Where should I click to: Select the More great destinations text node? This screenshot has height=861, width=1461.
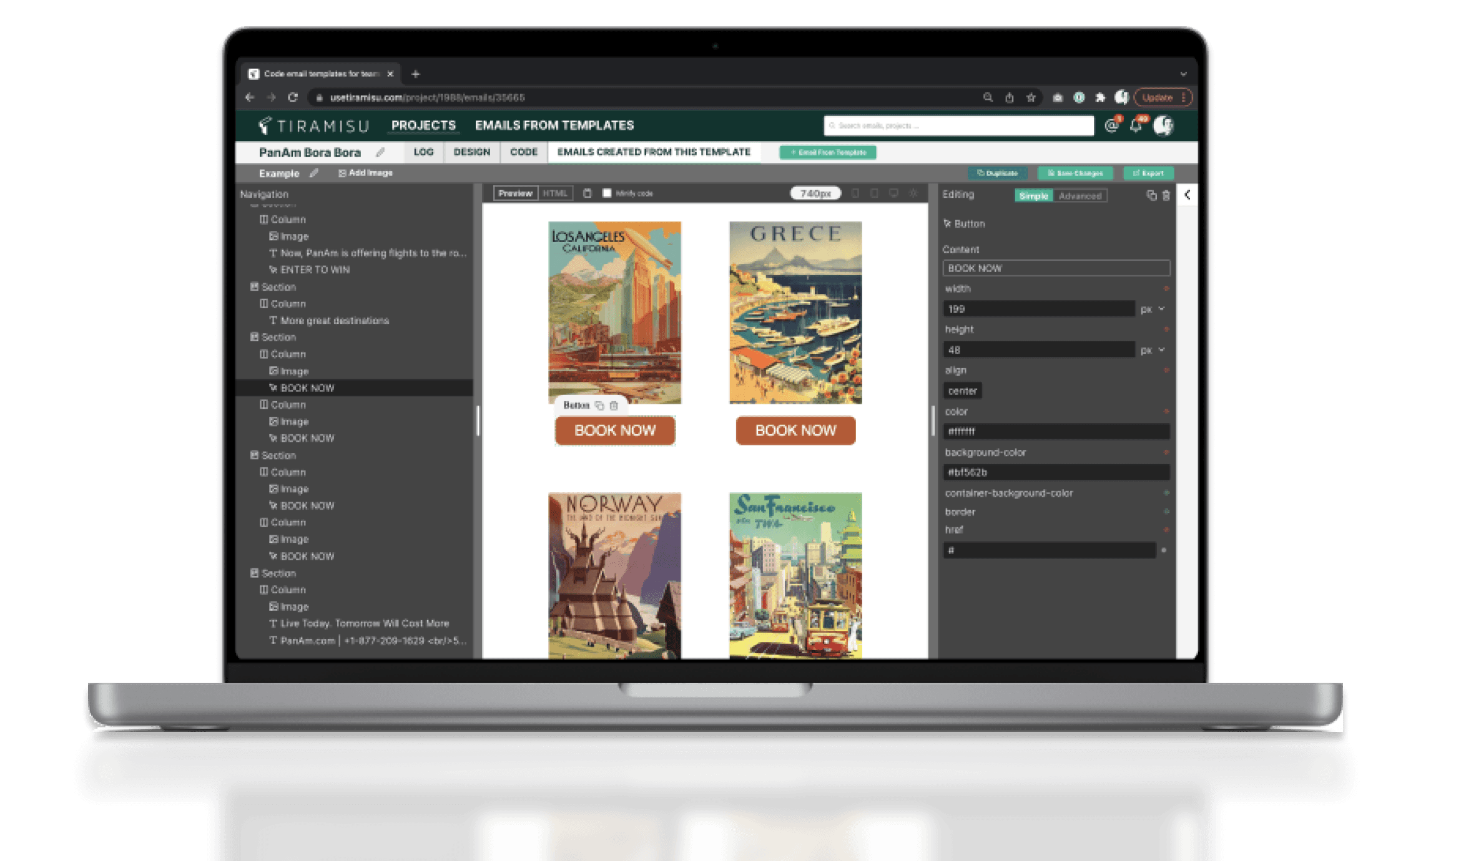point(329,321)
